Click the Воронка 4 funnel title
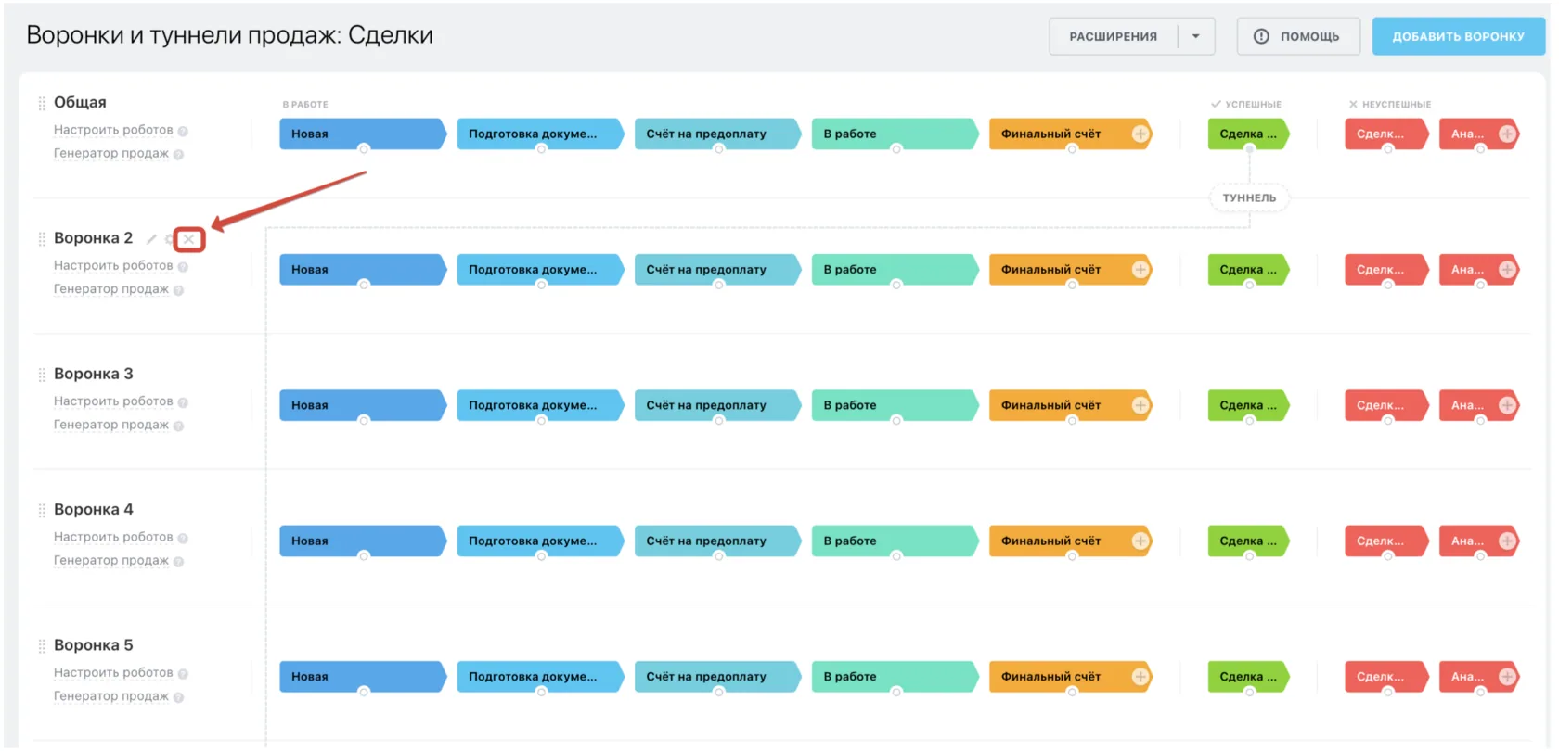The width and height of the screenshot is (1559, 751). point(94,509)
